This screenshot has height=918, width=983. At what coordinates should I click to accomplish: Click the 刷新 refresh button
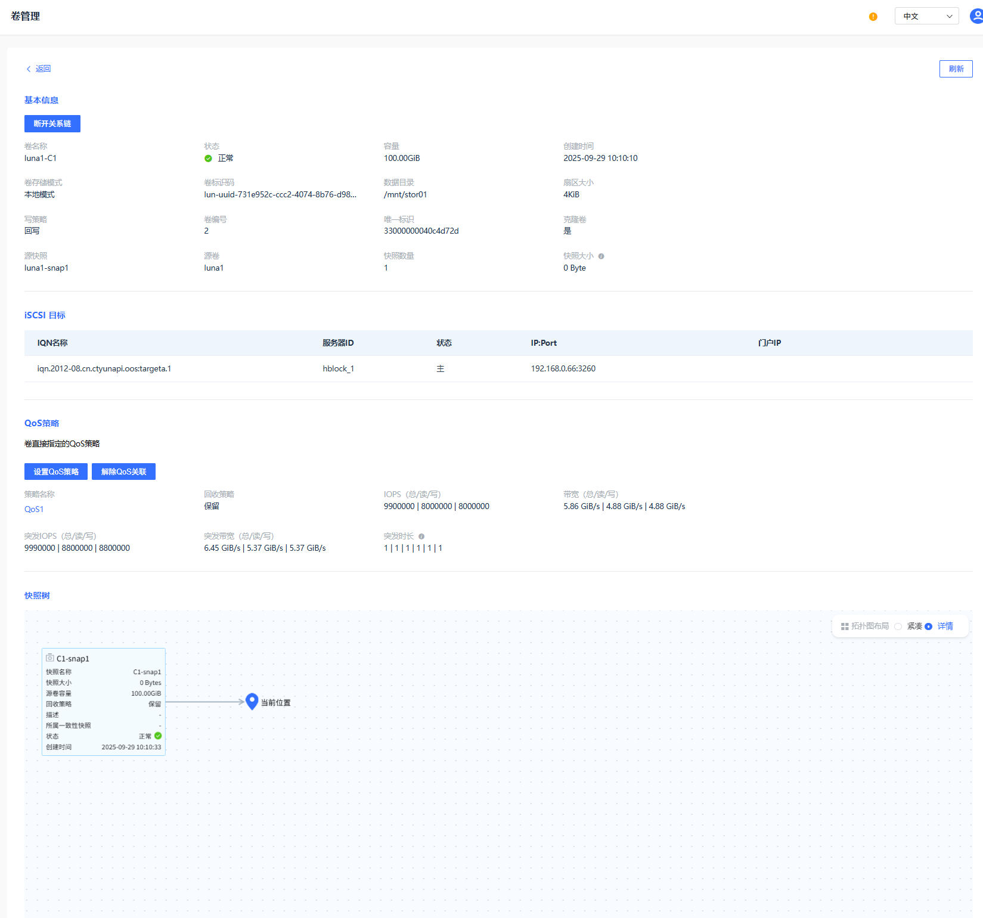coord(956,69)
